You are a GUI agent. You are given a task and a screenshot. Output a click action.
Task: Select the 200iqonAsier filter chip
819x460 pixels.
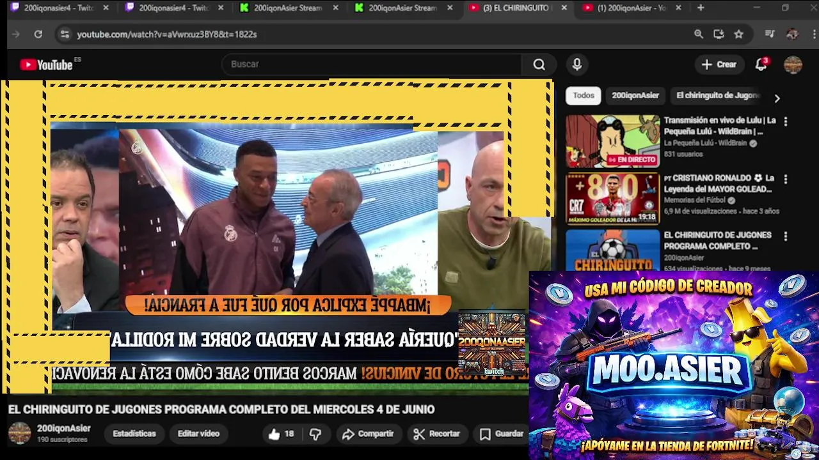635,95
